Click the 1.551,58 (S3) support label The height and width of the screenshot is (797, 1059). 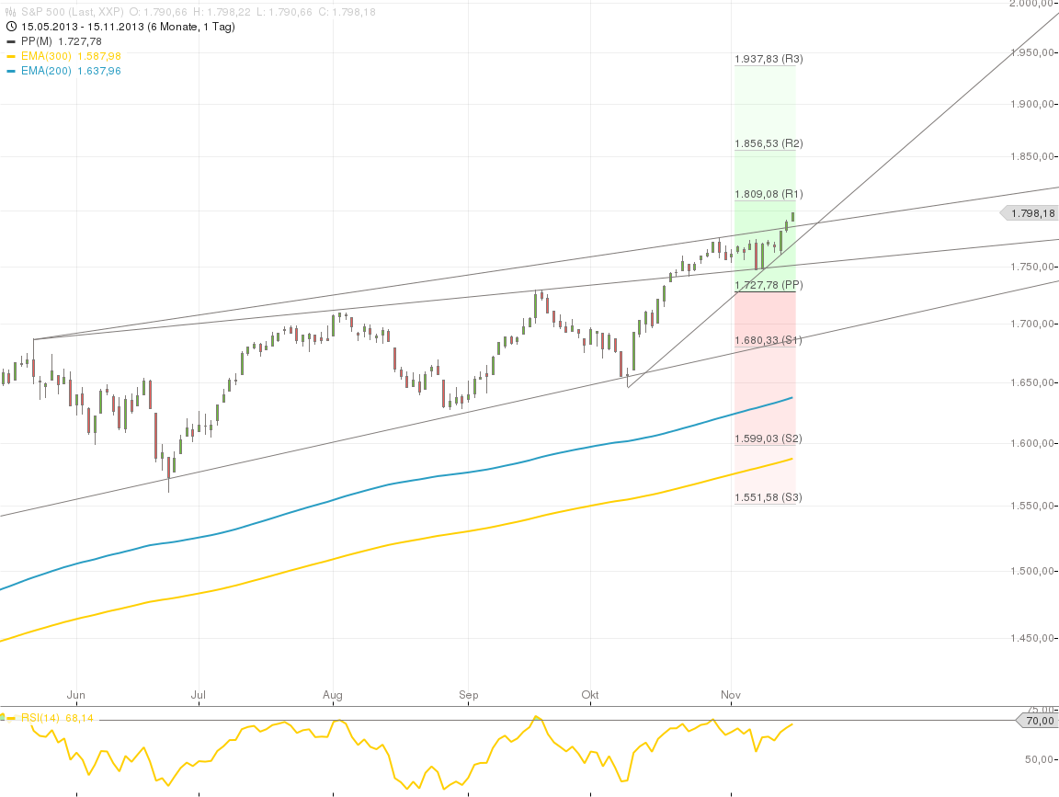pyautogui.click(x=768, y=497)
